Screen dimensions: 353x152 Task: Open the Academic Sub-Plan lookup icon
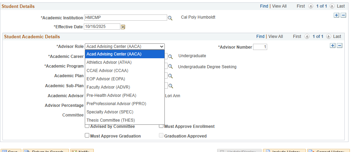[x=170, y=86]
